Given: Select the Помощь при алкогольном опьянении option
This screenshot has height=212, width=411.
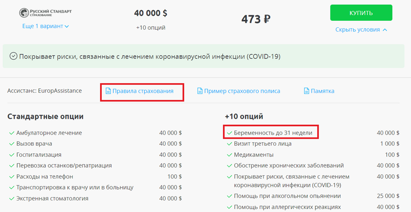Looking at the screenshot, I should pyautogui.click(x=287, y=196).
